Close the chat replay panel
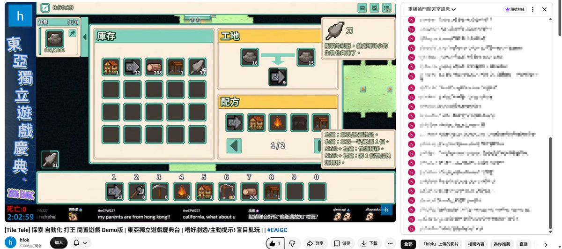 544,9
